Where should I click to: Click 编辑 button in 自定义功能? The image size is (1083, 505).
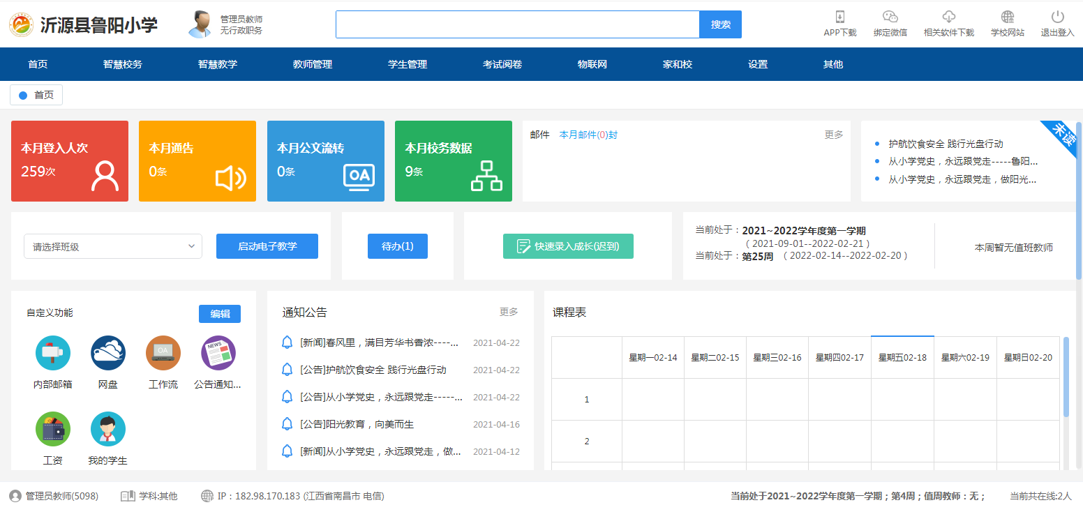pyautogui.click(x=220, y=314)
